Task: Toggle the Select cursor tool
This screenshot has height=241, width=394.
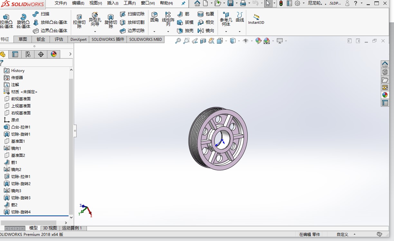Action: click(268, 4)
